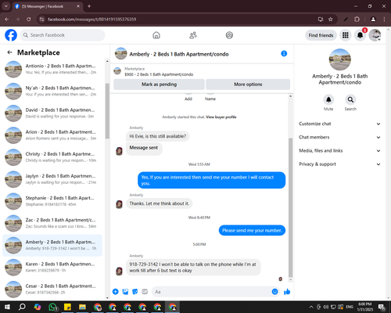Open Cesar's apartment conversation

[52, 289]
